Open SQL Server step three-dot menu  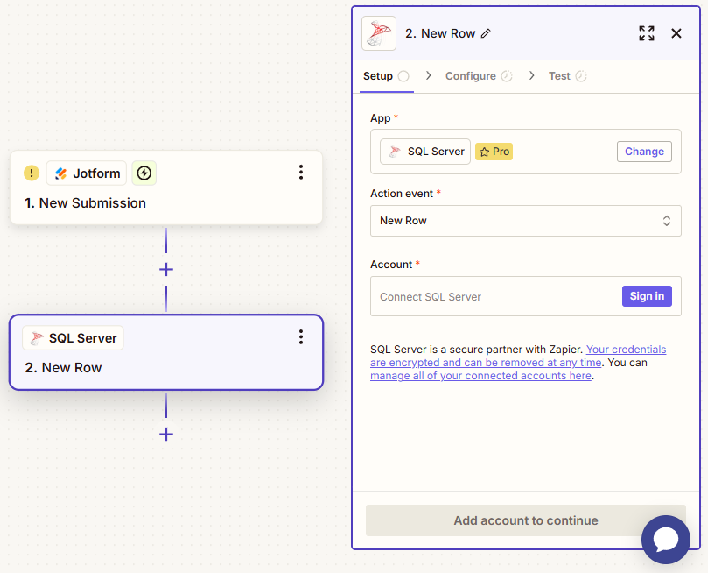tap(301, 337)
